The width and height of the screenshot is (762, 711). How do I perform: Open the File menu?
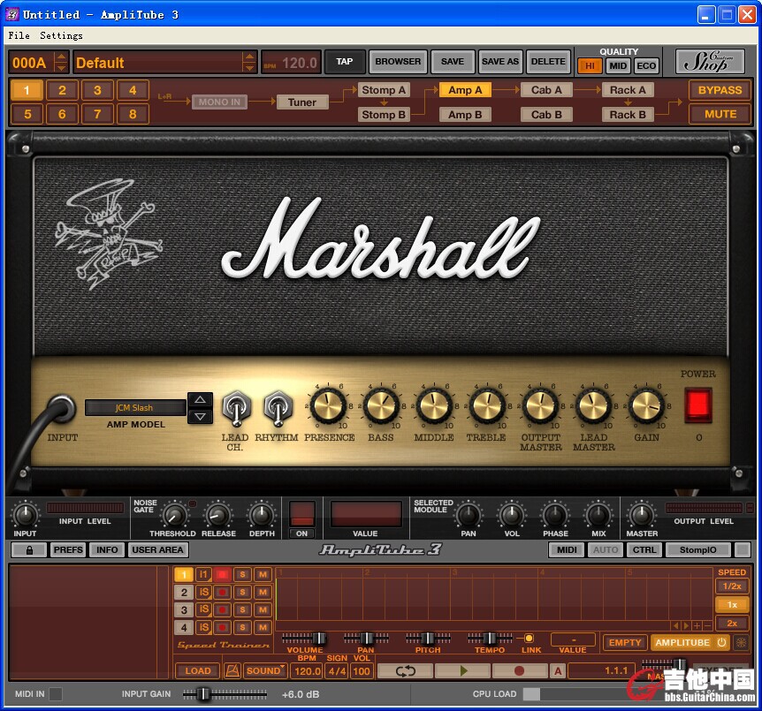point(19,35)
